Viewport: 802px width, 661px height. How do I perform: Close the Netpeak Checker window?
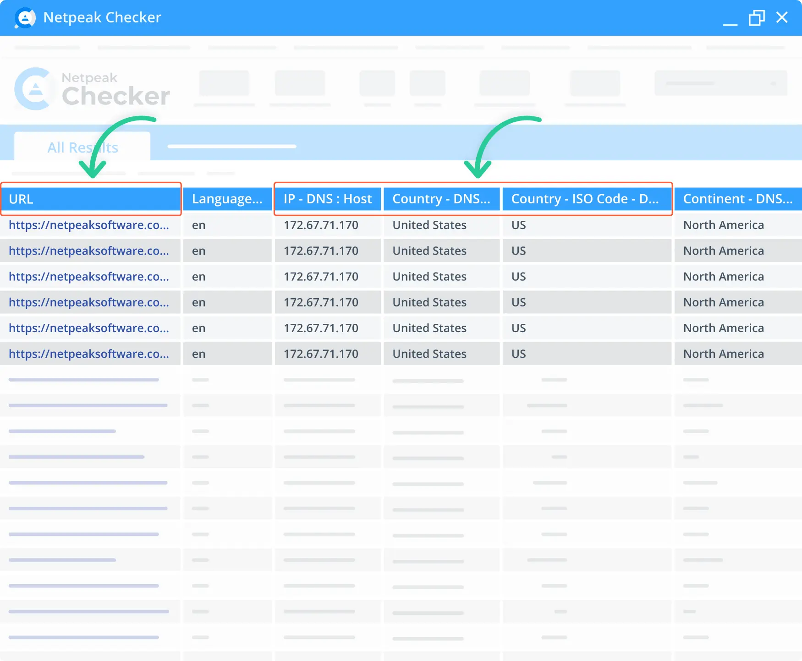click(x=782, y=17)
